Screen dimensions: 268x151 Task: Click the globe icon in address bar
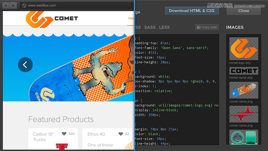pyautogui.click(x=24, y=6)
